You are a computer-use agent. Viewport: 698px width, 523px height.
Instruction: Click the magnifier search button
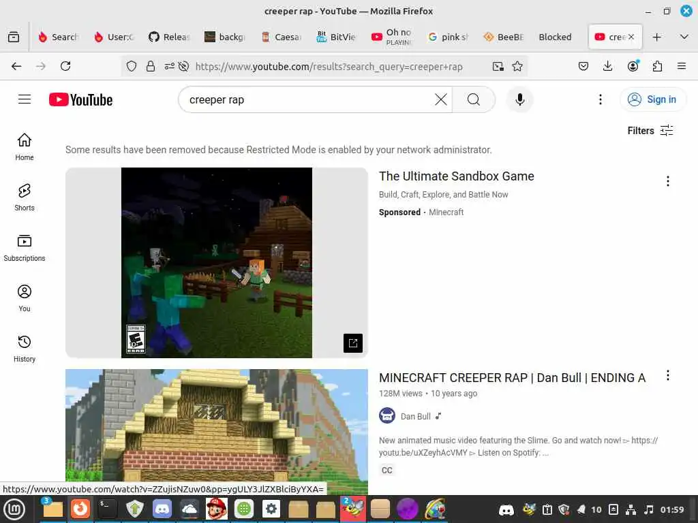click(474, 99)
